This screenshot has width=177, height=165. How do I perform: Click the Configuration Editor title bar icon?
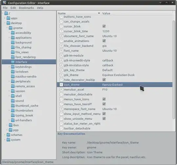tap(4, 3)
